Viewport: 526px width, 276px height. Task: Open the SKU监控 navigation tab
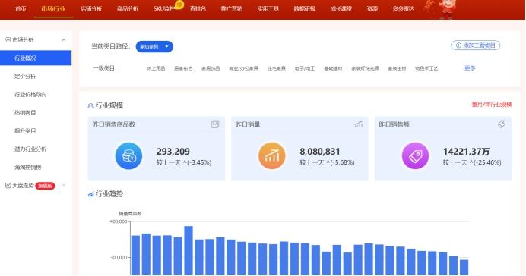point(164,9)
